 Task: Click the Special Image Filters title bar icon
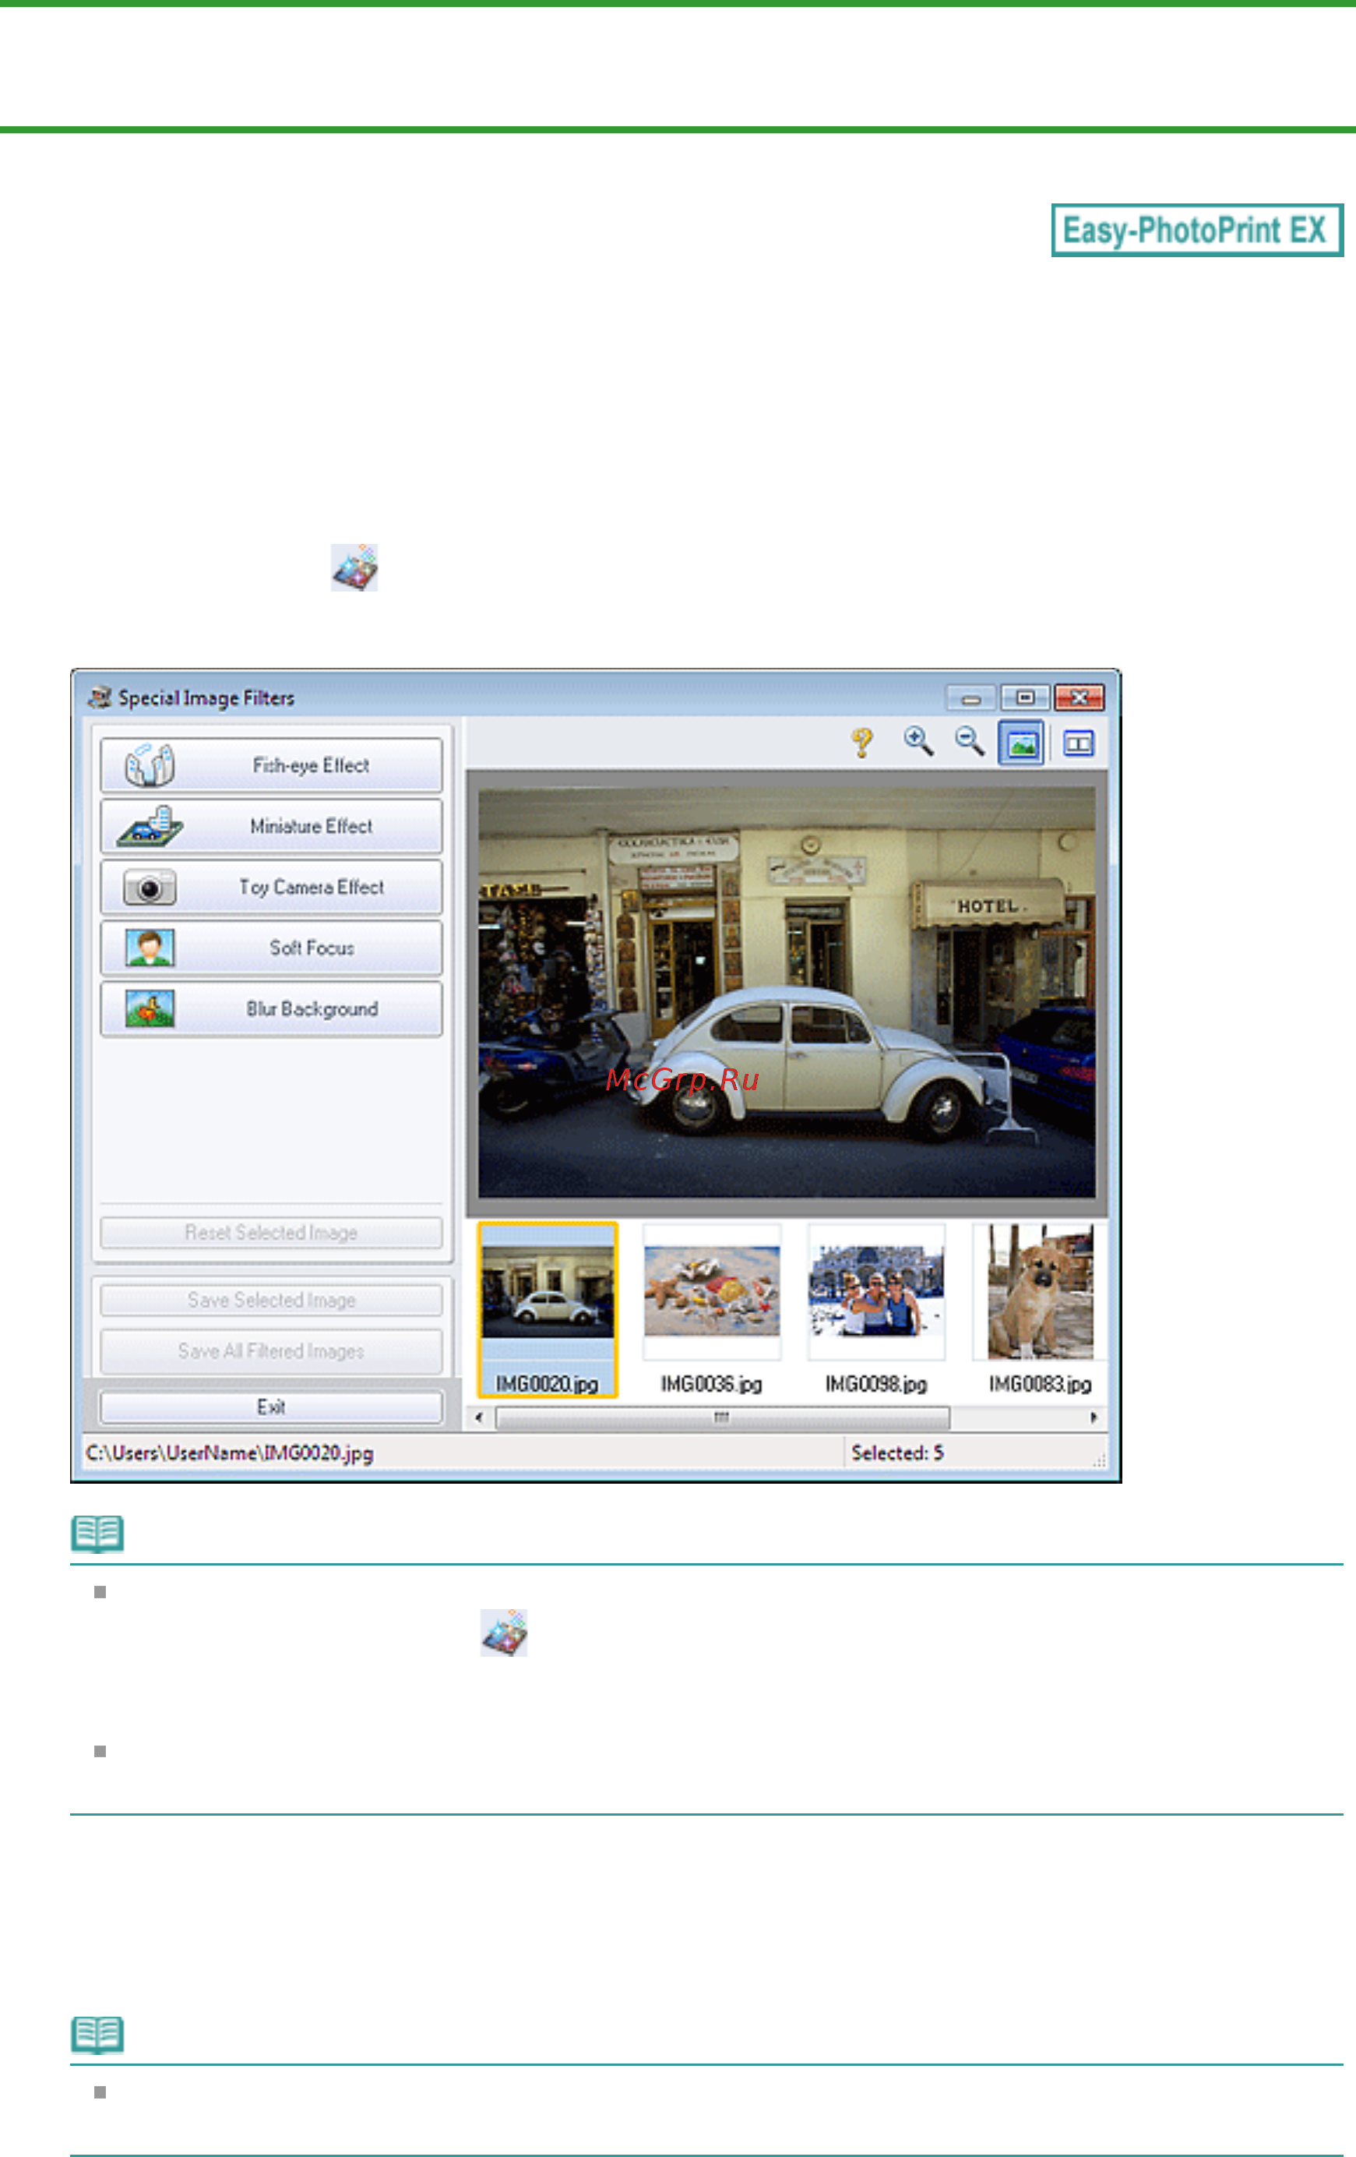(100, 697)
